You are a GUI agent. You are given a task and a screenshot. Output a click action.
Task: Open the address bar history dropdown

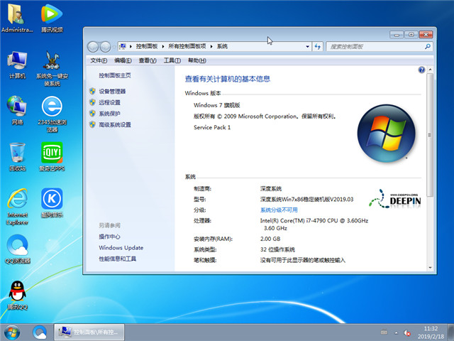[307, 46]
